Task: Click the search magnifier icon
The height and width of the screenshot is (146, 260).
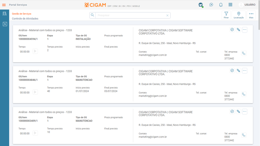Action: (92, 15)
